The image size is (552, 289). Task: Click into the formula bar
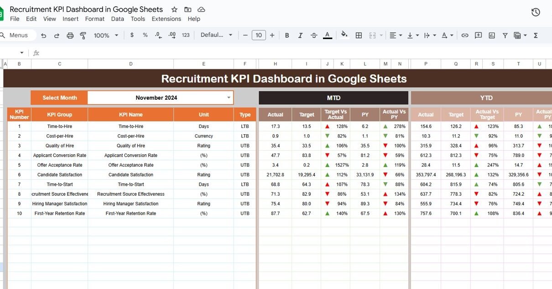pyautogui.click(x=297, y=53)
